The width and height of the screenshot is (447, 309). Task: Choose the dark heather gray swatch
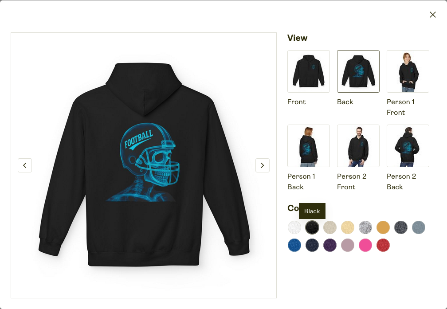[400, 227]
